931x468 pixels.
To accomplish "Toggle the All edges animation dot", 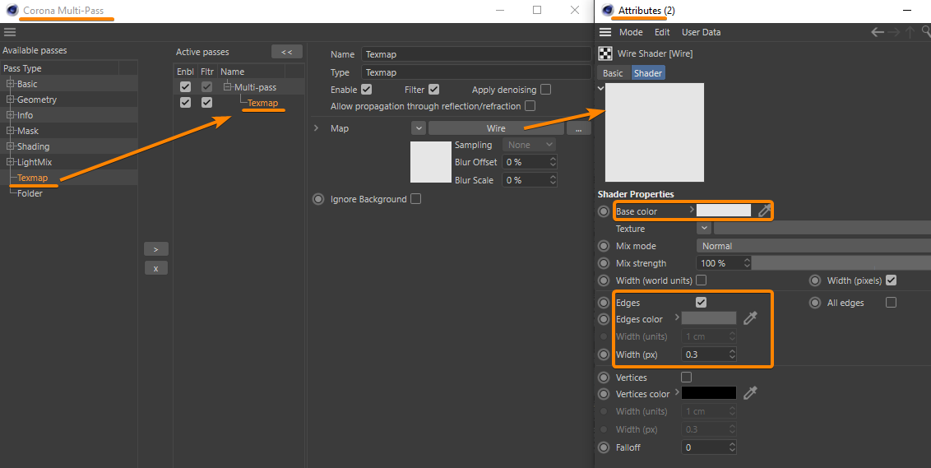I will 815,303.
